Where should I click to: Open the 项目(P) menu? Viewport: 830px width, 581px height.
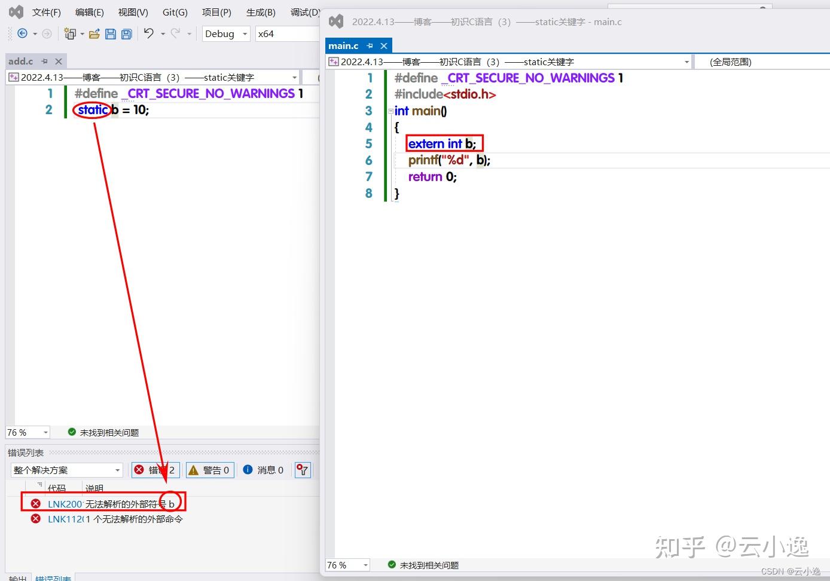[x=216, y=12]
